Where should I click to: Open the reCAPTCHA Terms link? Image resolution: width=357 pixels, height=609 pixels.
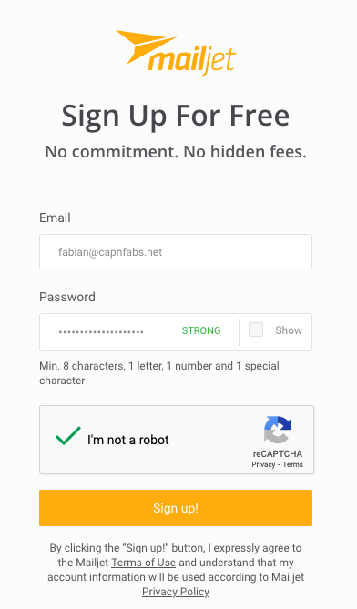click(293, 464)
